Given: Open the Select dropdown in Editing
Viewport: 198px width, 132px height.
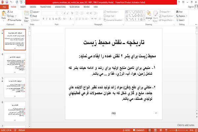Looking at the screenshot, I should (181, 20).
